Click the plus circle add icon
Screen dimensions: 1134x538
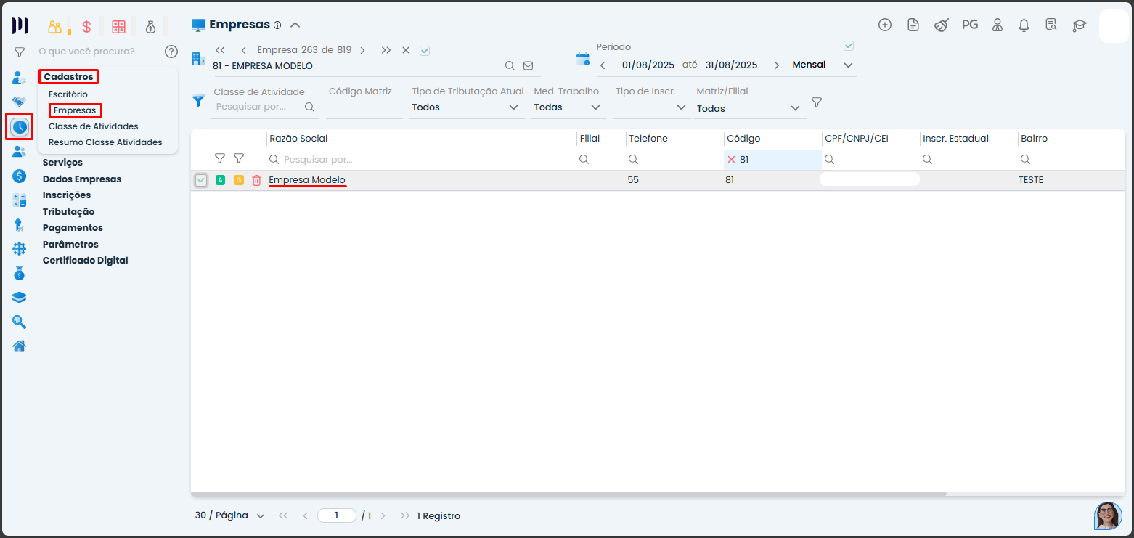[x=884, y=25]
